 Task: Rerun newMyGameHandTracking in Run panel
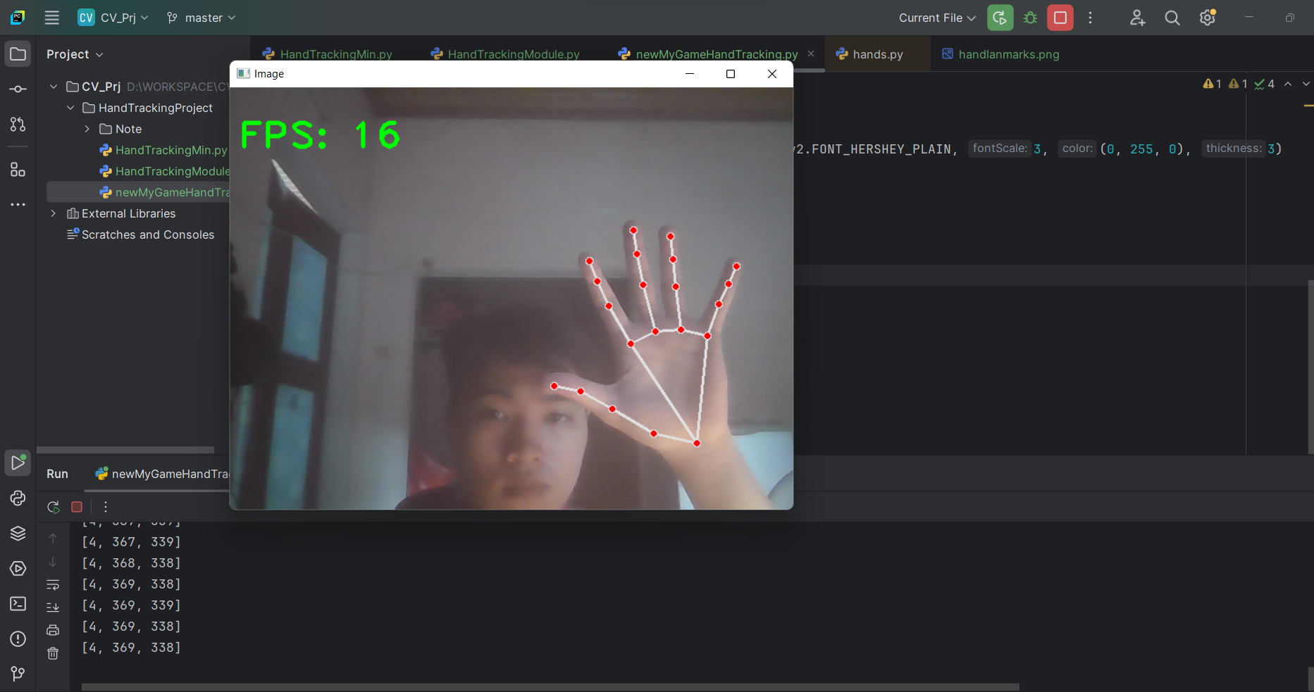[x=54, y=506]
